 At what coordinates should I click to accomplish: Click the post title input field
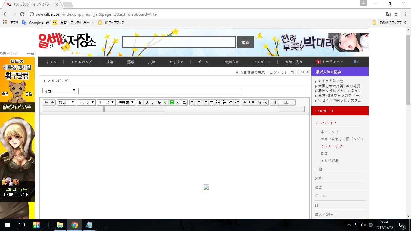[x=160, y=91]
